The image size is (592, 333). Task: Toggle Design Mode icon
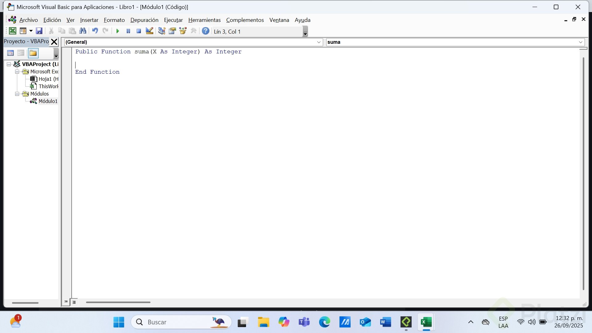(x=150, y=31)
